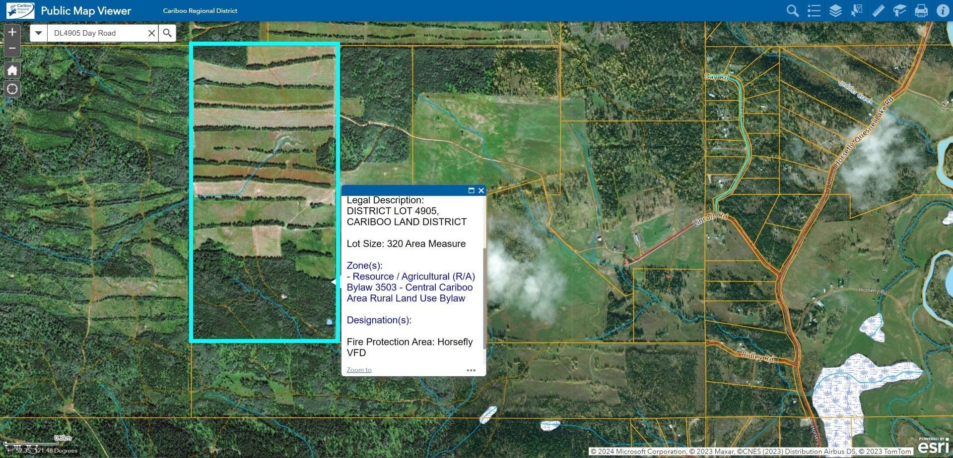
Task: Activate the find my location tool
Action: tap(12, 89)
